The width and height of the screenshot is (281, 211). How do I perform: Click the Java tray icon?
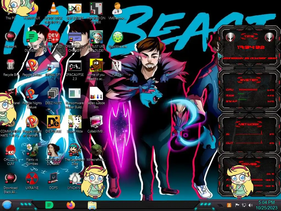(x=229, y=205)
